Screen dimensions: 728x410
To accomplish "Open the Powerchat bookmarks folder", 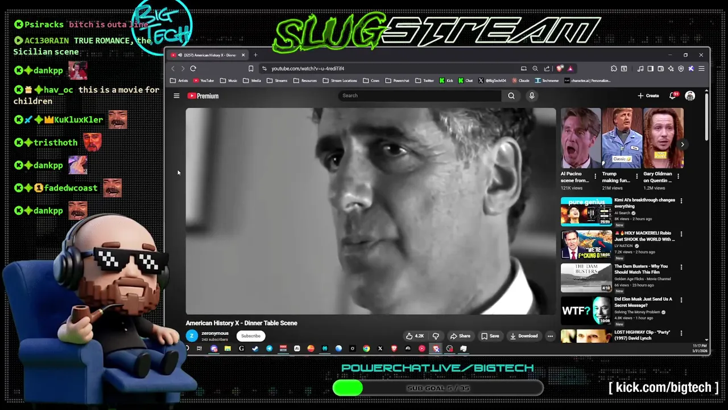I will [397, 81].
